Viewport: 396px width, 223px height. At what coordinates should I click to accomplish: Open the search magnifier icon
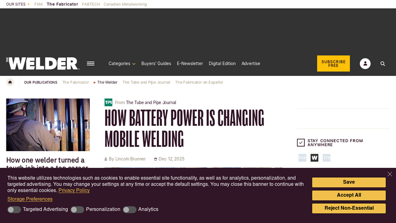[383, 63]
